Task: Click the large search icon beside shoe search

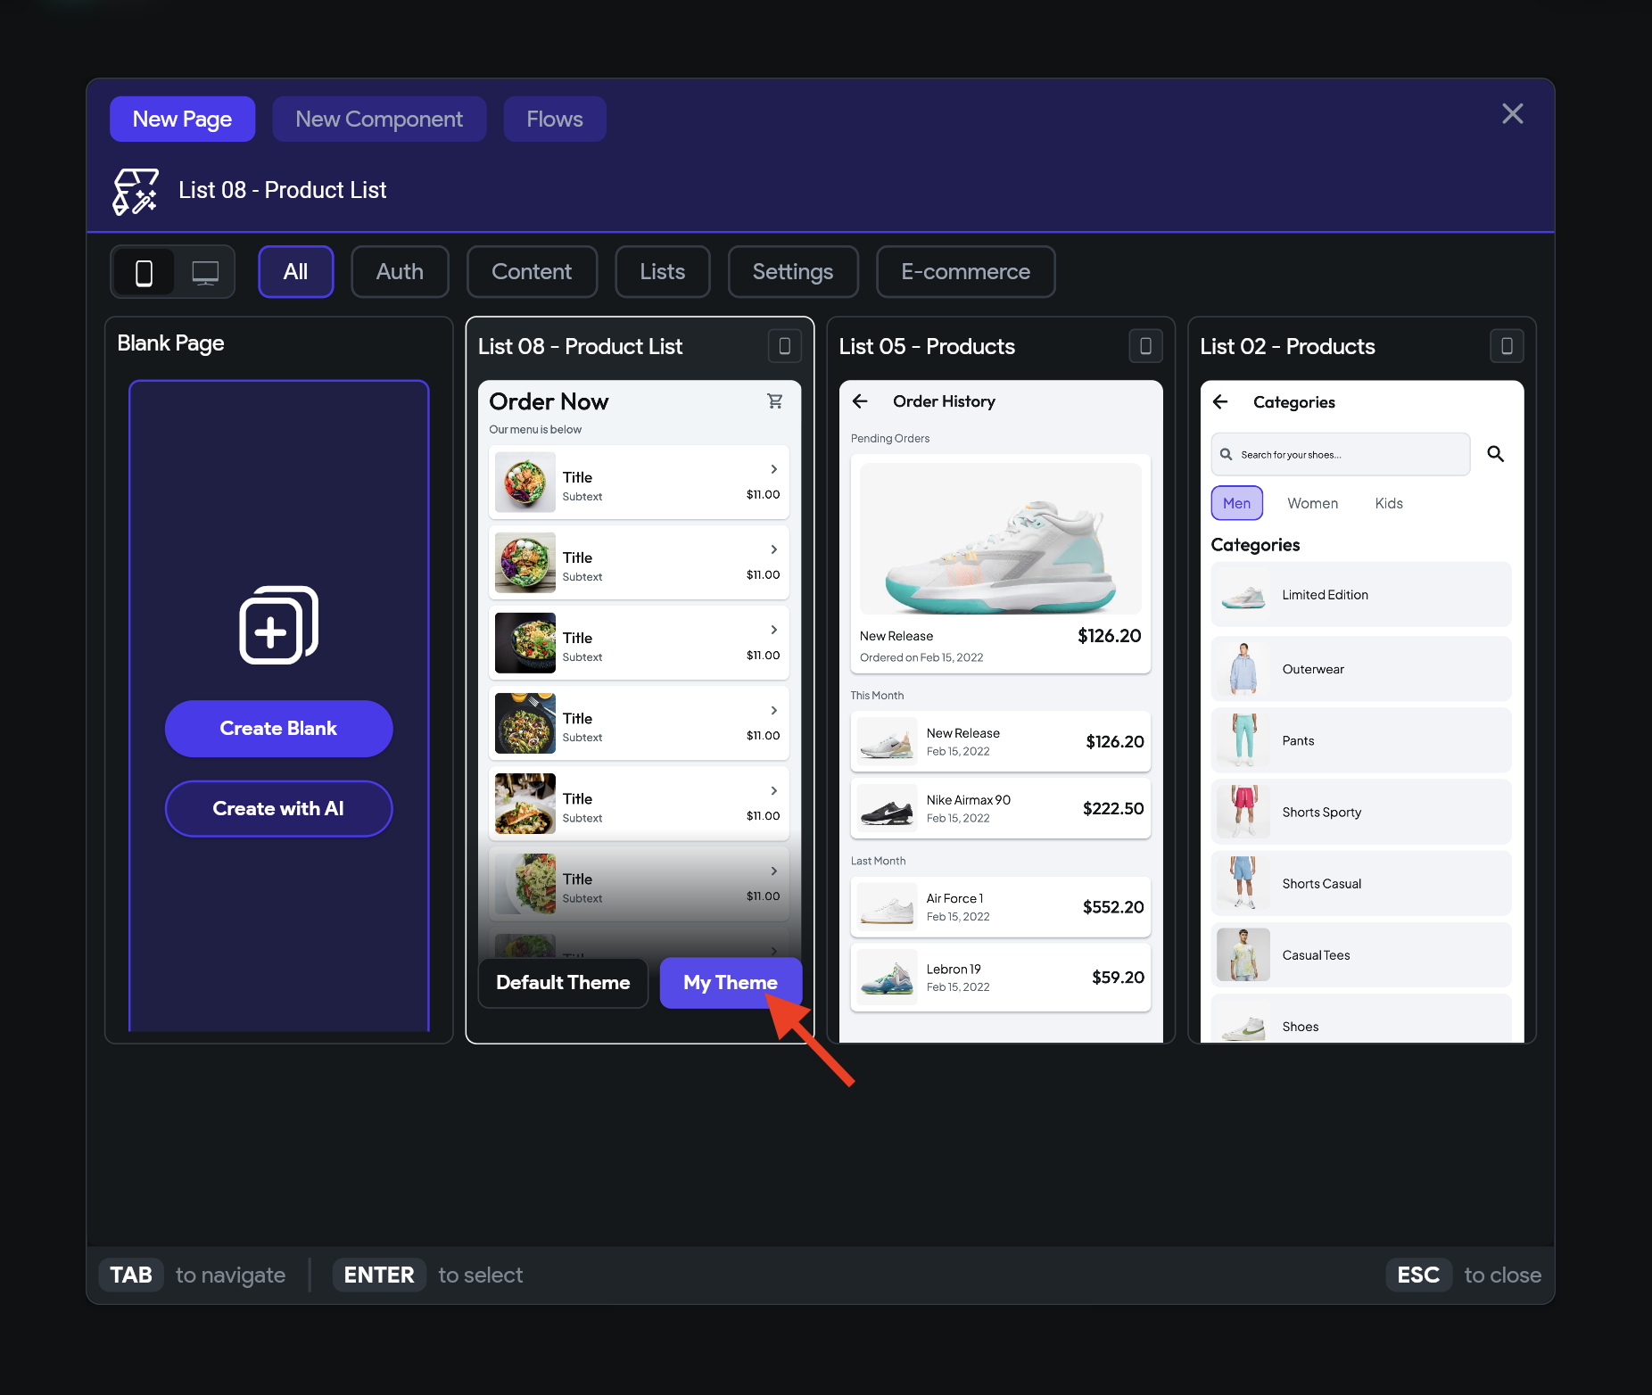Action: tap(1496, 454)
